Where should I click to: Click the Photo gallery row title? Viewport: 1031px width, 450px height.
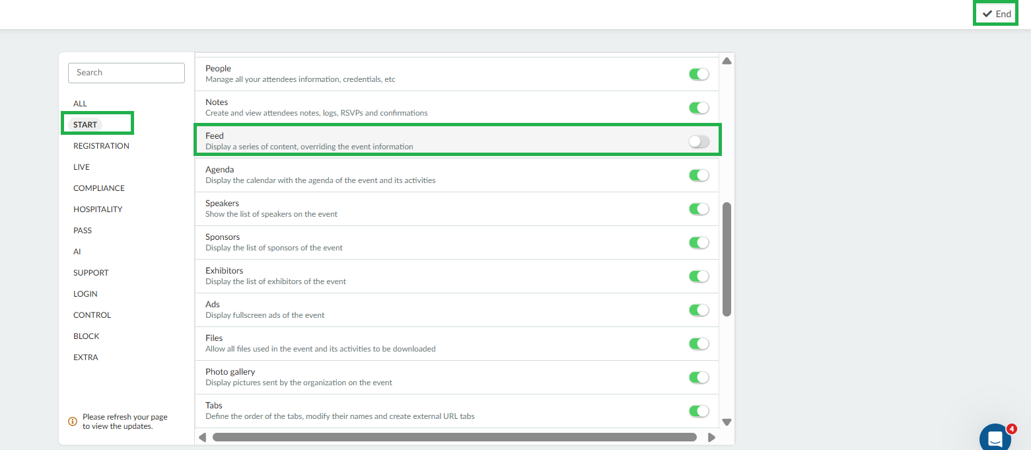pos(230,371)
